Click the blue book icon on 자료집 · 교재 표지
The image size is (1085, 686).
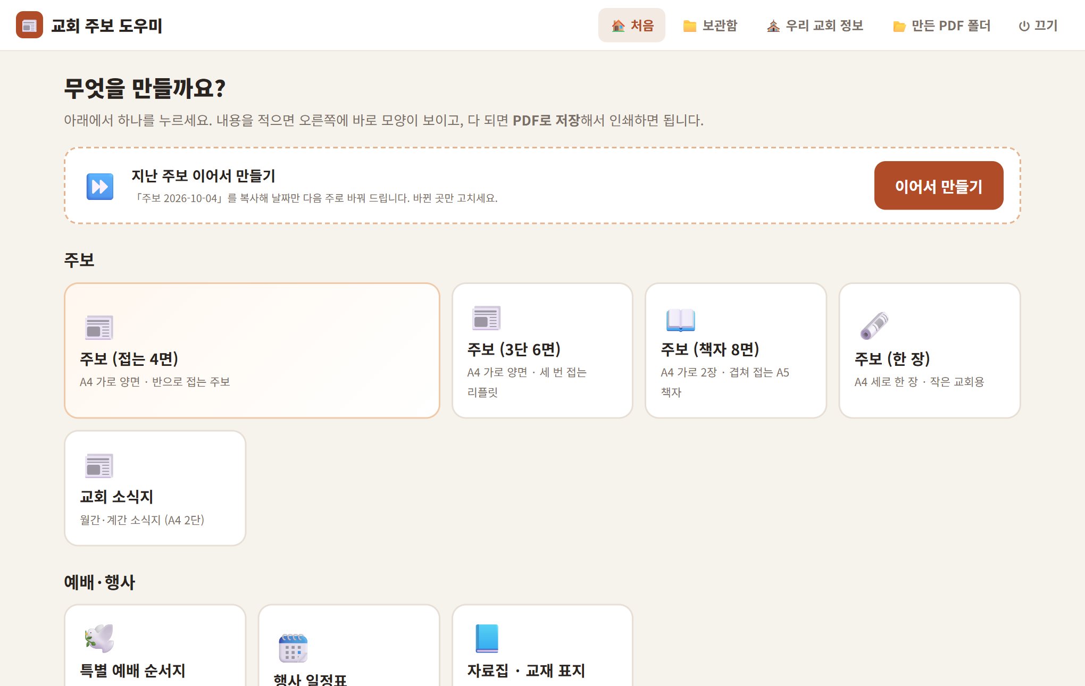(487, 638)
